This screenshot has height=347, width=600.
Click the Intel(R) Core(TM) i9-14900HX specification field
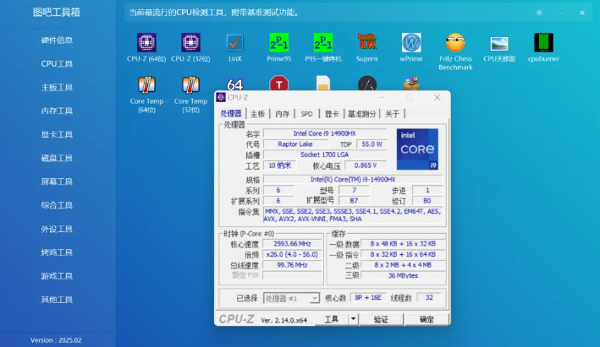353,179
